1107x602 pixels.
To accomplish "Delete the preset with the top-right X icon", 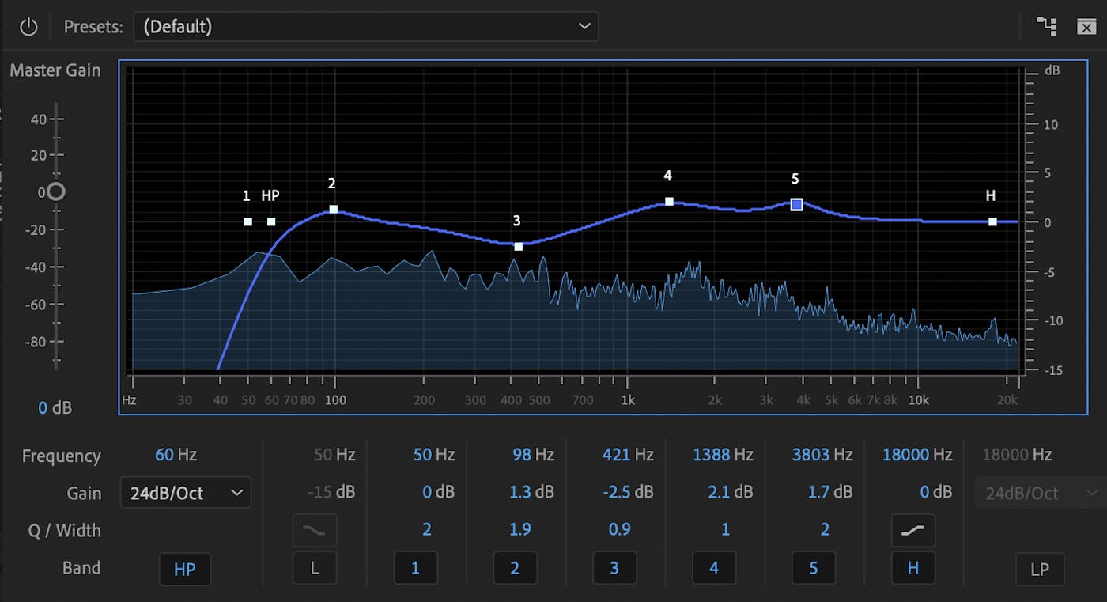I will (1086, 27).
